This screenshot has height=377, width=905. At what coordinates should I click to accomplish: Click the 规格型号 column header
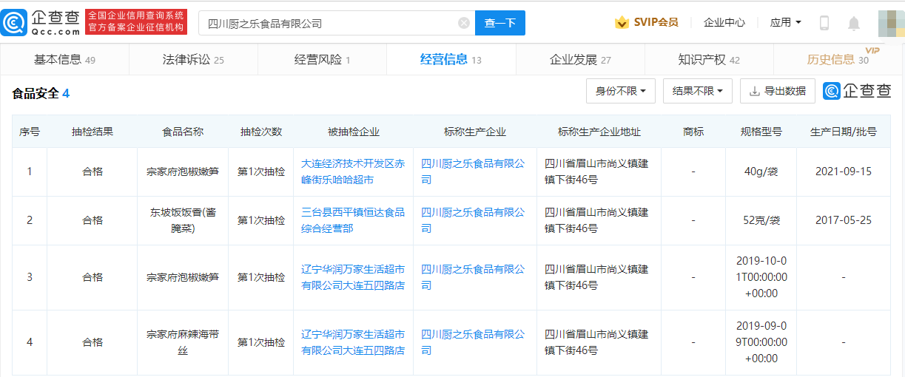[x=761, y=132]
